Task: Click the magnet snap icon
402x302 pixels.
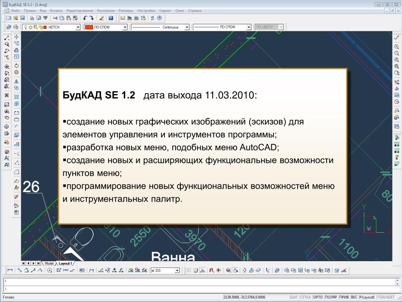Action: coord(212,270)
